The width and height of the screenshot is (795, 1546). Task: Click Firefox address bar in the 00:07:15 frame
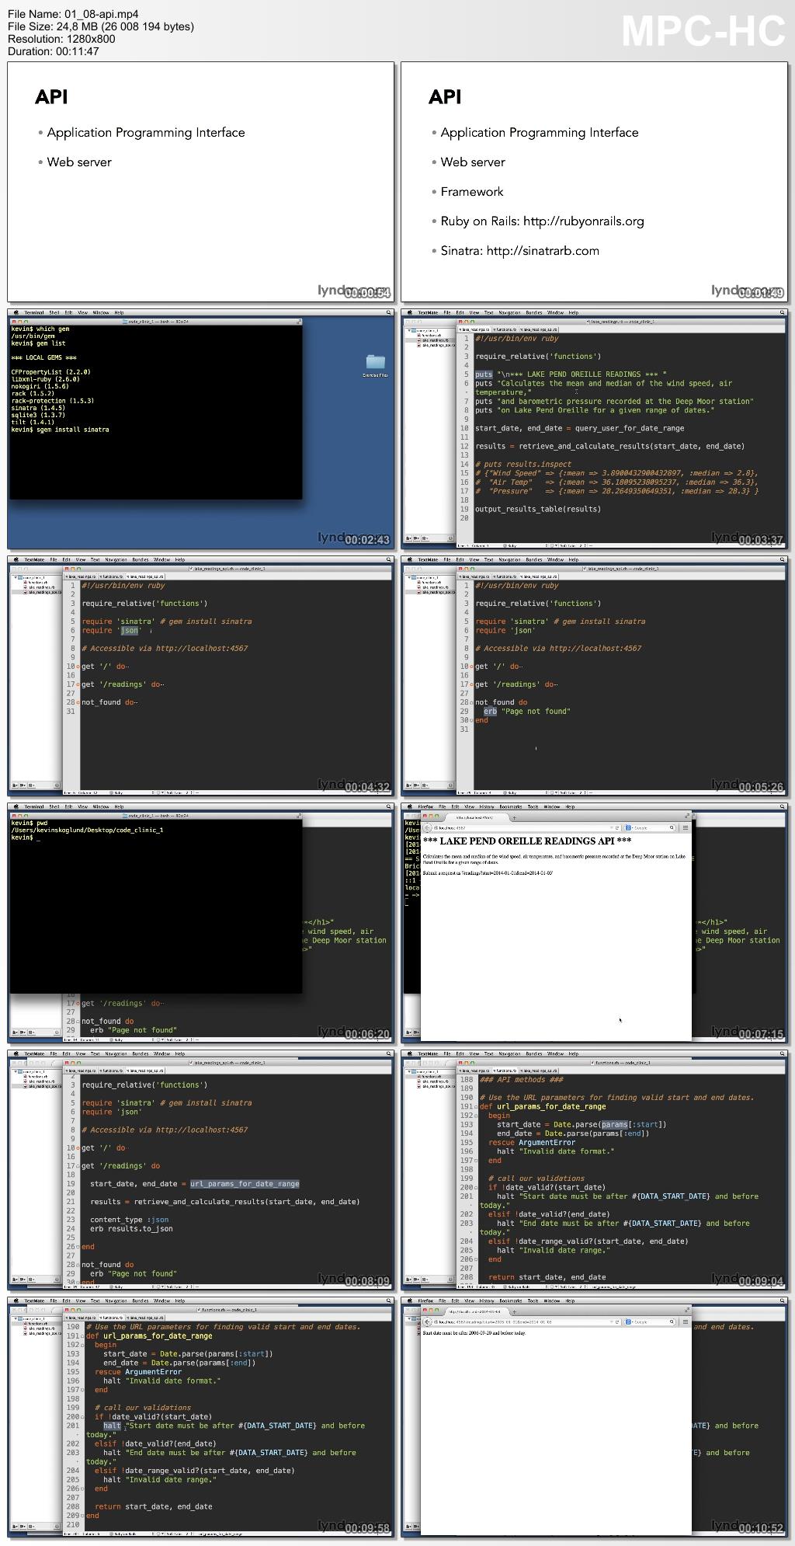coord(525,827)
